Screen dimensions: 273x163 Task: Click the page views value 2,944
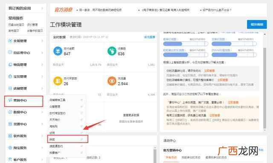coord(123,84)
